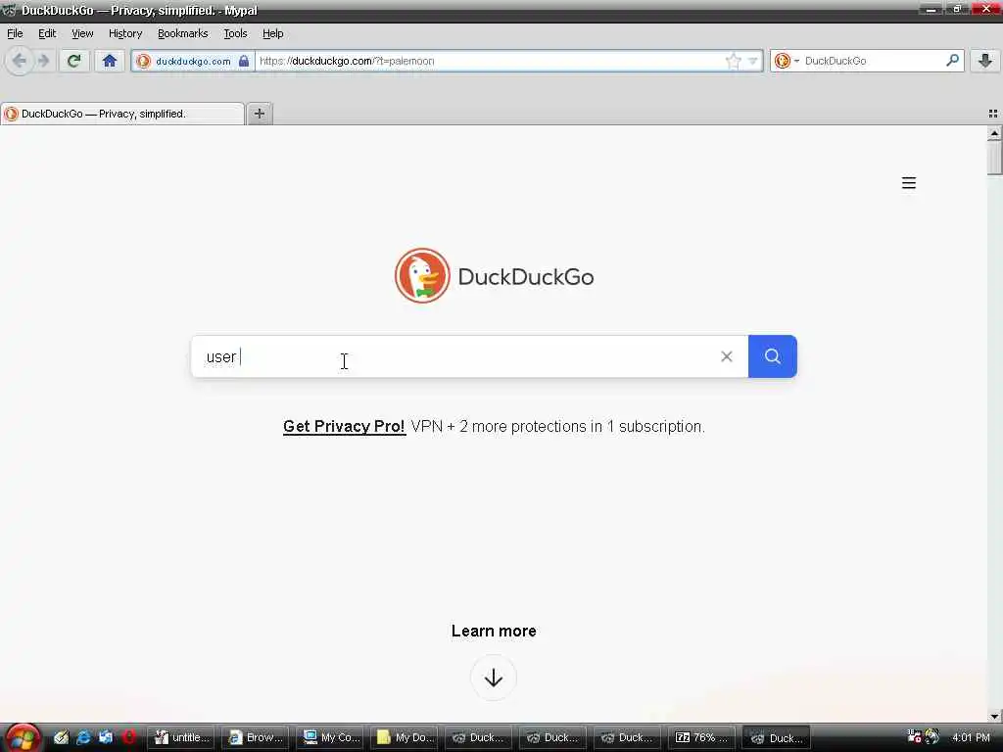The image size is (1003, 752).
Task: Switch to the 7z 76% taskbar window
Action: (x=701, y=737)
